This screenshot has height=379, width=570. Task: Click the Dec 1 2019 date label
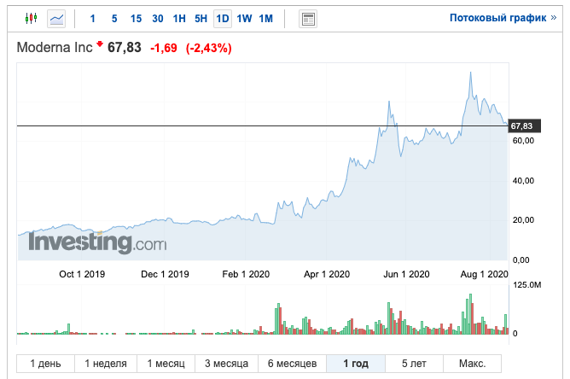165,274
